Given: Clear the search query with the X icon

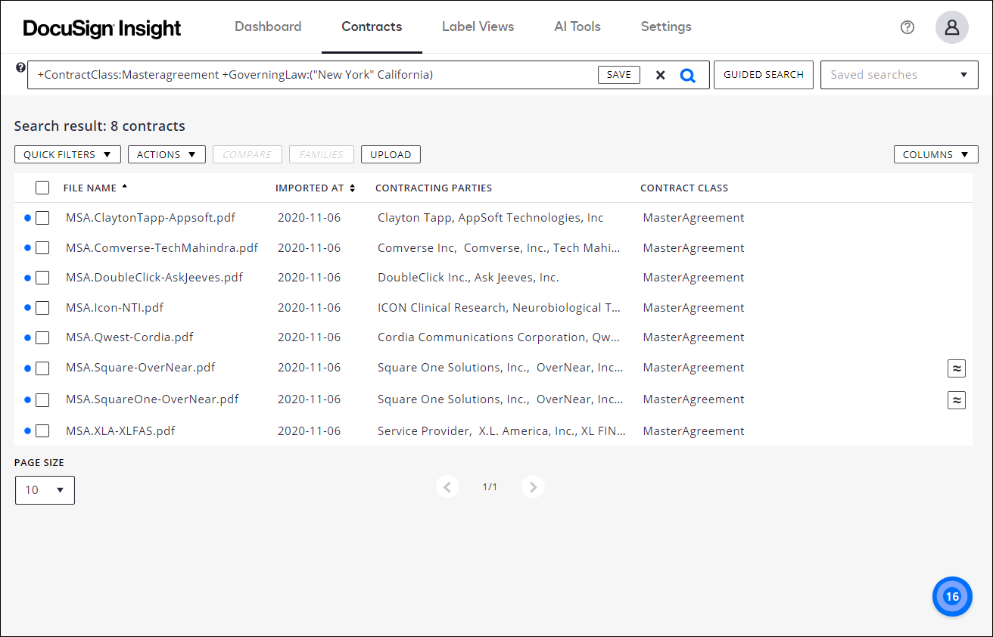Looking at the screenshot, I should click(x=660, y=74).
